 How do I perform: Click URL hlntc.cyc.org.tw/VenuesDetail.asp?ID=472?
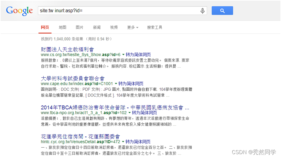click(81, 142)
